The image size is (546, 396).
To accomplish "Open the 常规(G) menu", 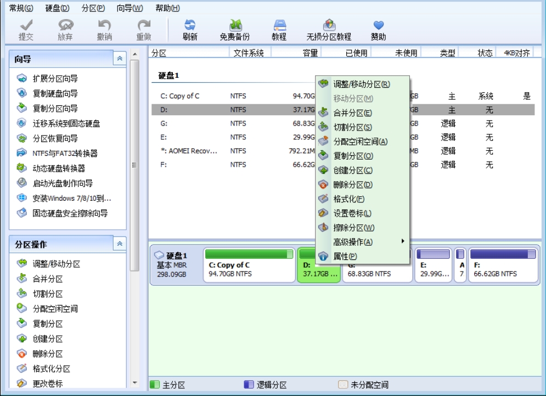I will pyautogui.click(x=21, y=8).
